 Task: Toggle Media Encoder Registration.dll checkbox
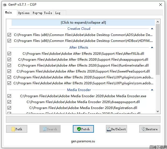[x=9, y=108]
